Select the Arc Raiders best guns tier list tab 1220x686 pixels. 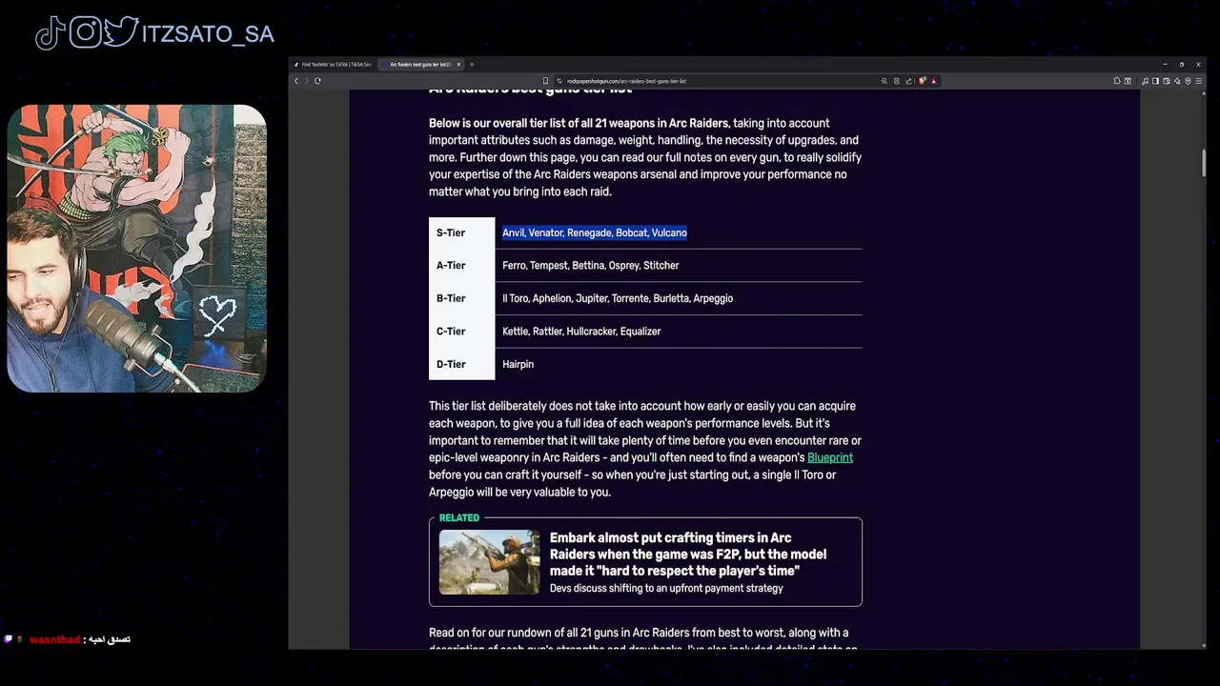tap(419, 65)
